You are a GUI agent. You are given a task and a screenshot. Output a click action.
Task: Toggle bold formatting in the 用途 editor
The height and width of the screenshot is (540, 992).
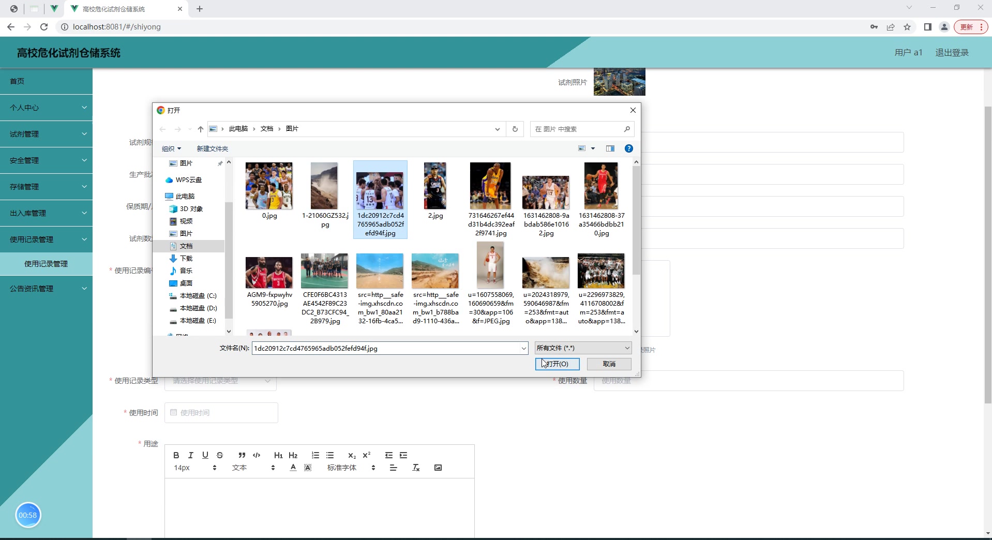click(x=176, y=455)
